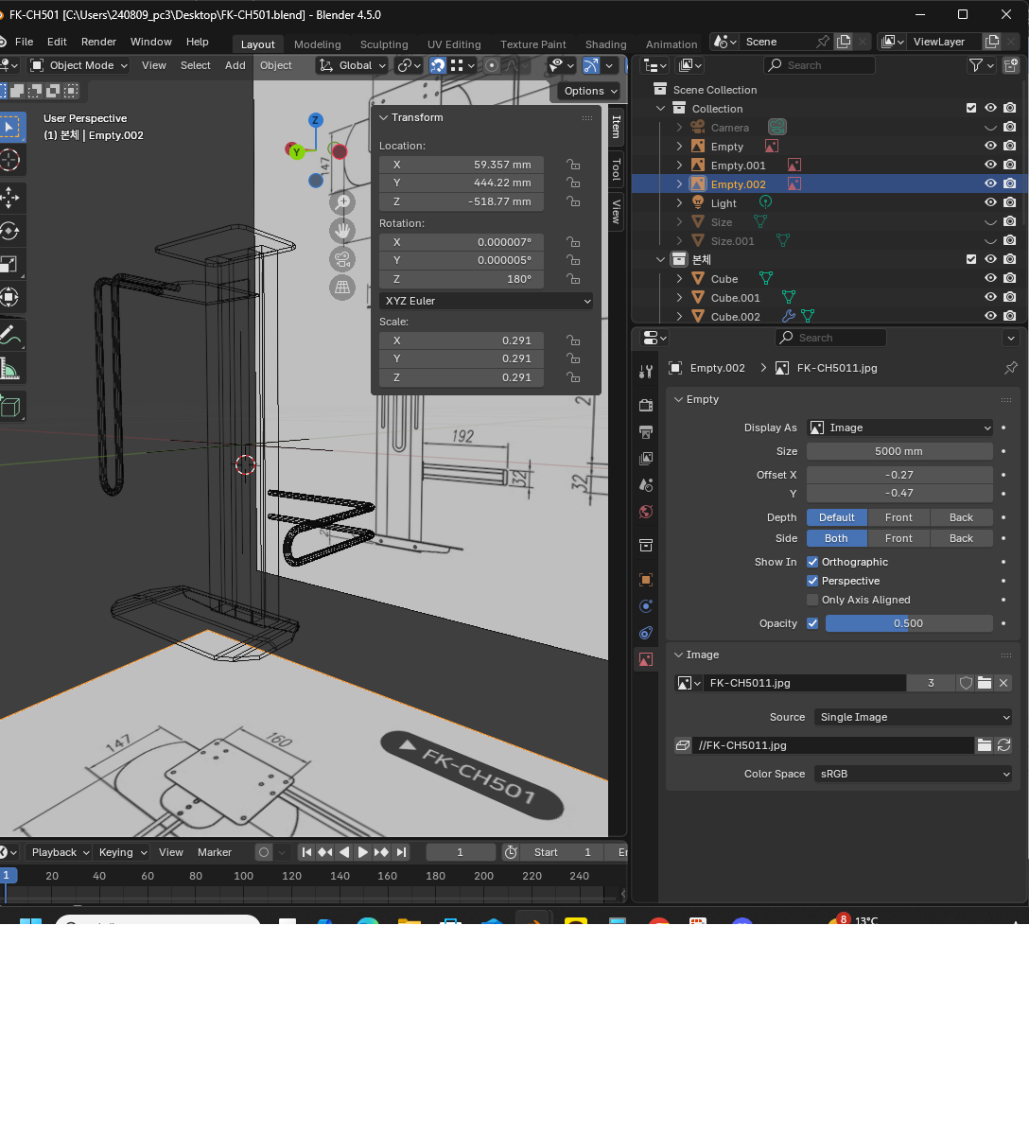Open the View Layer properties tab icon

pos(646,459)
